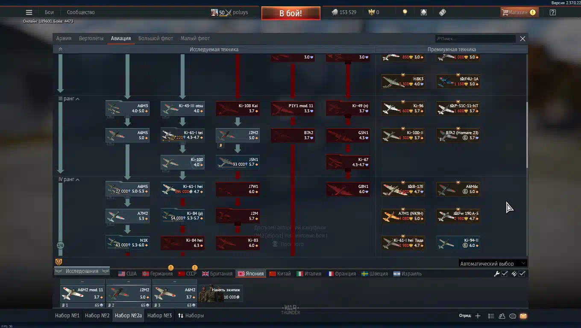This screenshot has width=581, height=328.
Task: Open the squad list icon
Action: pos(491,316)
